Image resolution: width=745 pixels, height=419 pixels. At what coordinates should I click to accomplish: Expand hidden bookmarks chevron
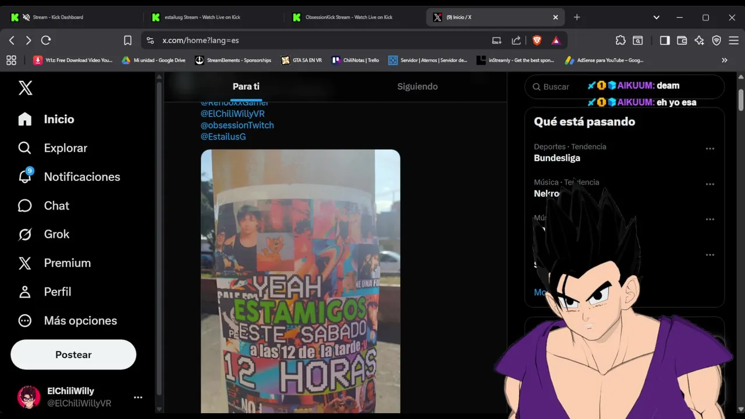(725, 60)
